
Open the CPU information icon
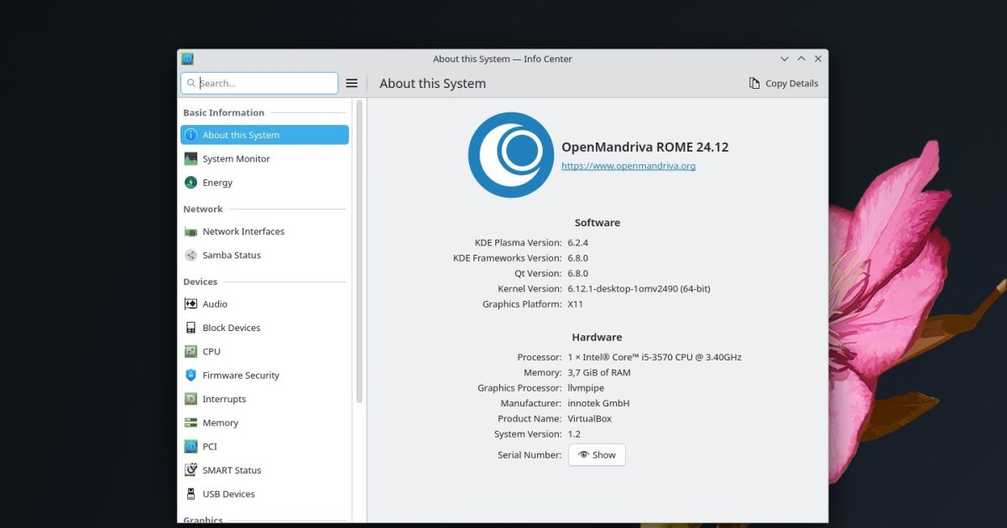(192, 351)
